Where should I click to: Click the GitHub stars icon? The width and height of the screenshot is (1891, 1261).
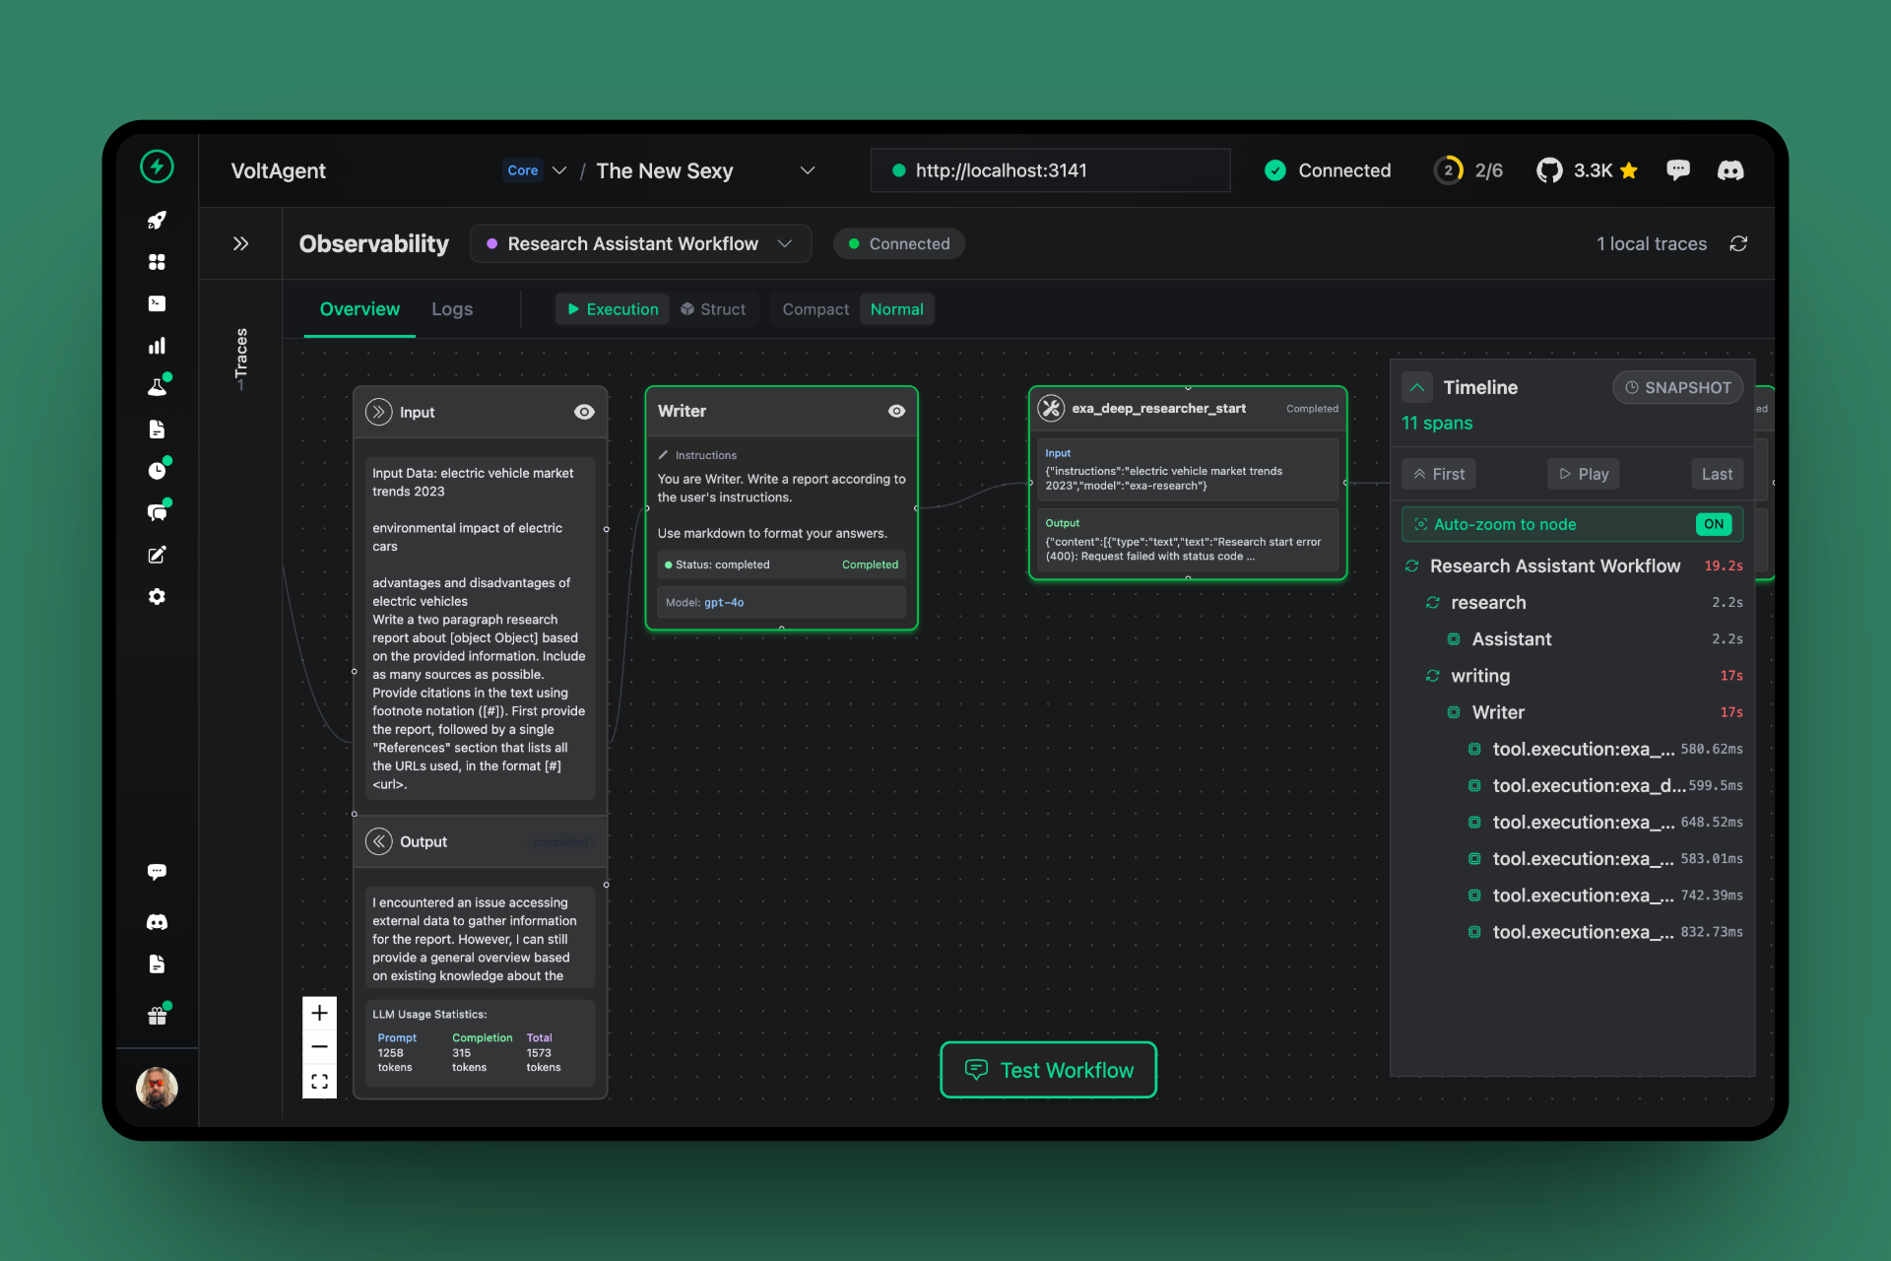click(1549, 170)
